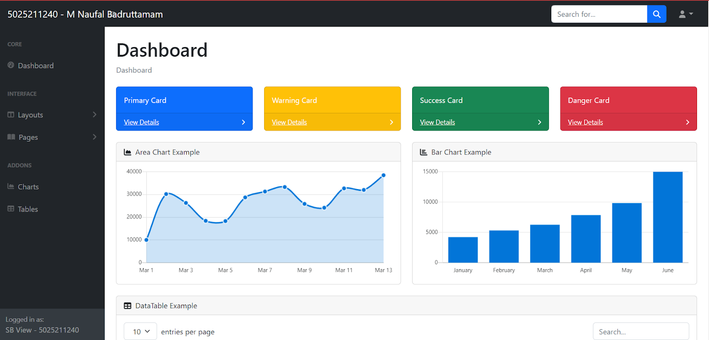Viewport: 709px width, 340px height.
Task: Expand the Layouts chevron
Action: click(94, 115)
